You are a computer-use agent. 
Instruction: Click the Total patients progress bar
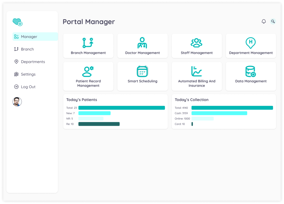coord(121,108)
